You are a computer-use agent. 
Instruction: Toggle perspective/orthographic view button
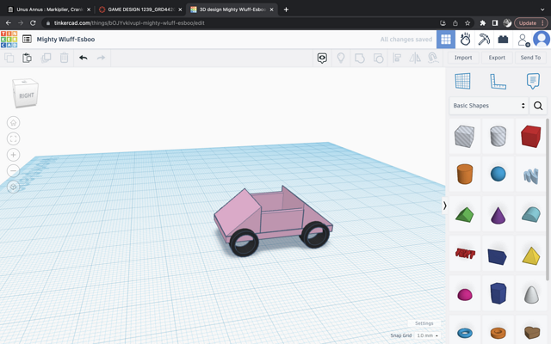click(x=13, y=187)
